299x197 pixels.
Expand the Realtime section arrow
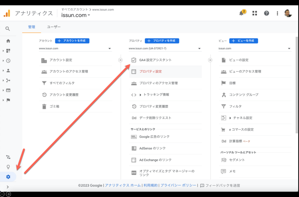click(3, 61)
